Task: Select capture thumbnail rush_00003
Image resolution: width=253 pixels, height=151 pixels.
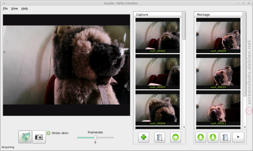Action: (x=157, y=72)
